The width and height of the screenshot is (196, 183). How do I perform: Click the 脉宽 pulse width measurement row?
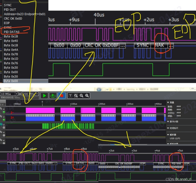(x=174, y=107)
